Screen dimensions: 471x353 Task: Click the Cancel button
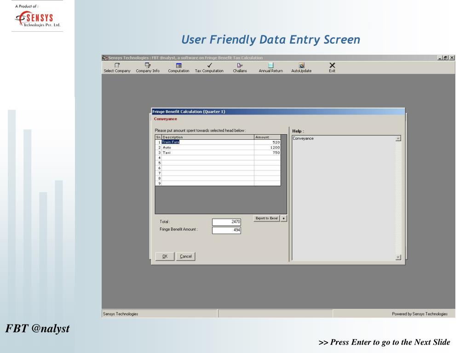186,256
